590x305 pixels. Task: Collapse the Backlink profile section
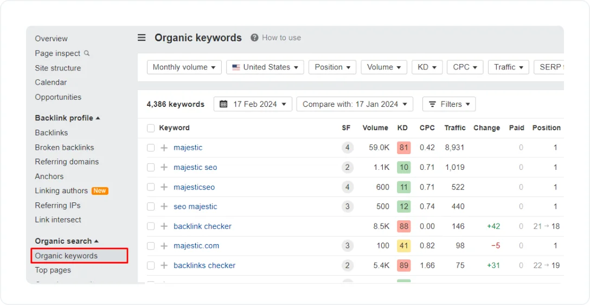click(x=68, y=118)
